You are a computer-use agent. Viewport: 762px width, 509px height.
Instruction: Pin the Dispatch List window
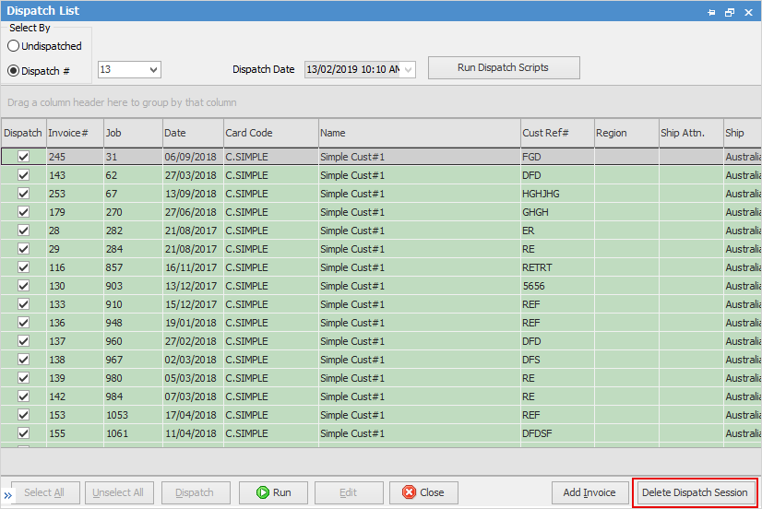point(711,12)
